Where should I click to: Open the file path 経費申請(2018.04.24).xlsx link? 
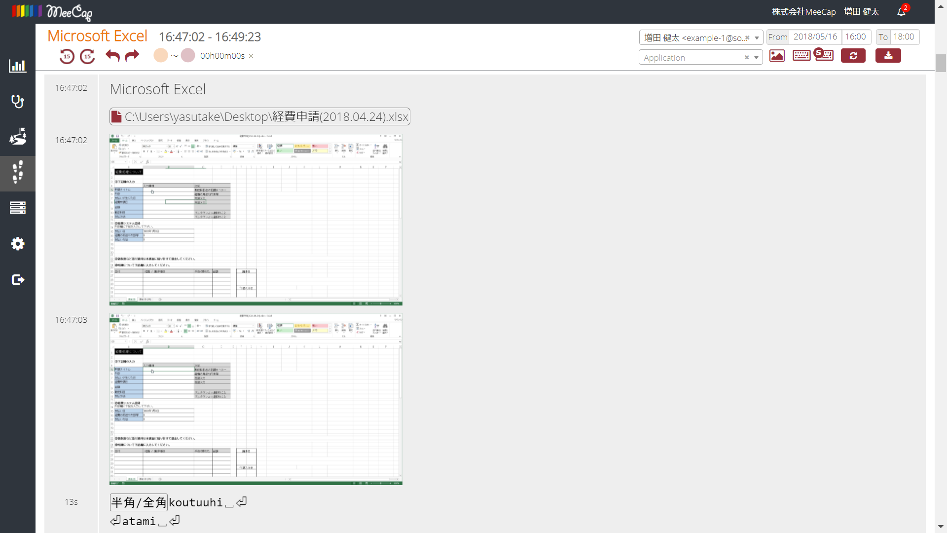pos(260,116)
